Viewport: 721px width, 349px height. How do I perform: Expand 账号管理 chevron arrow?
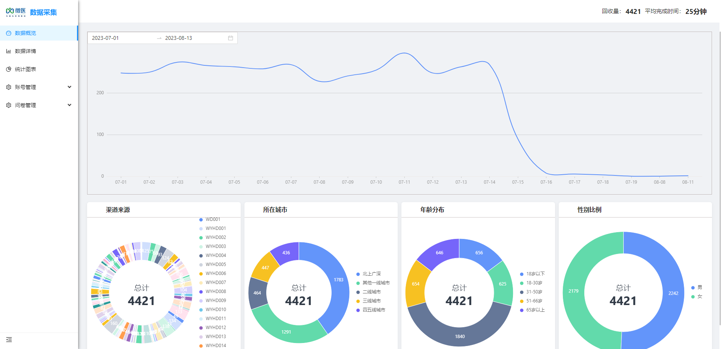point(69,87)
